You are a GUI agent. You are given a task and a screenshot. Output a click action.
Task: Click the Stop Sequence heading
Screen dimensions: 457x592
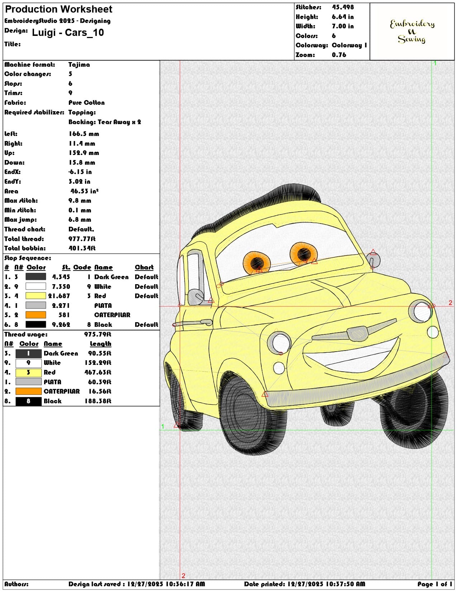(x=28, y=258)
